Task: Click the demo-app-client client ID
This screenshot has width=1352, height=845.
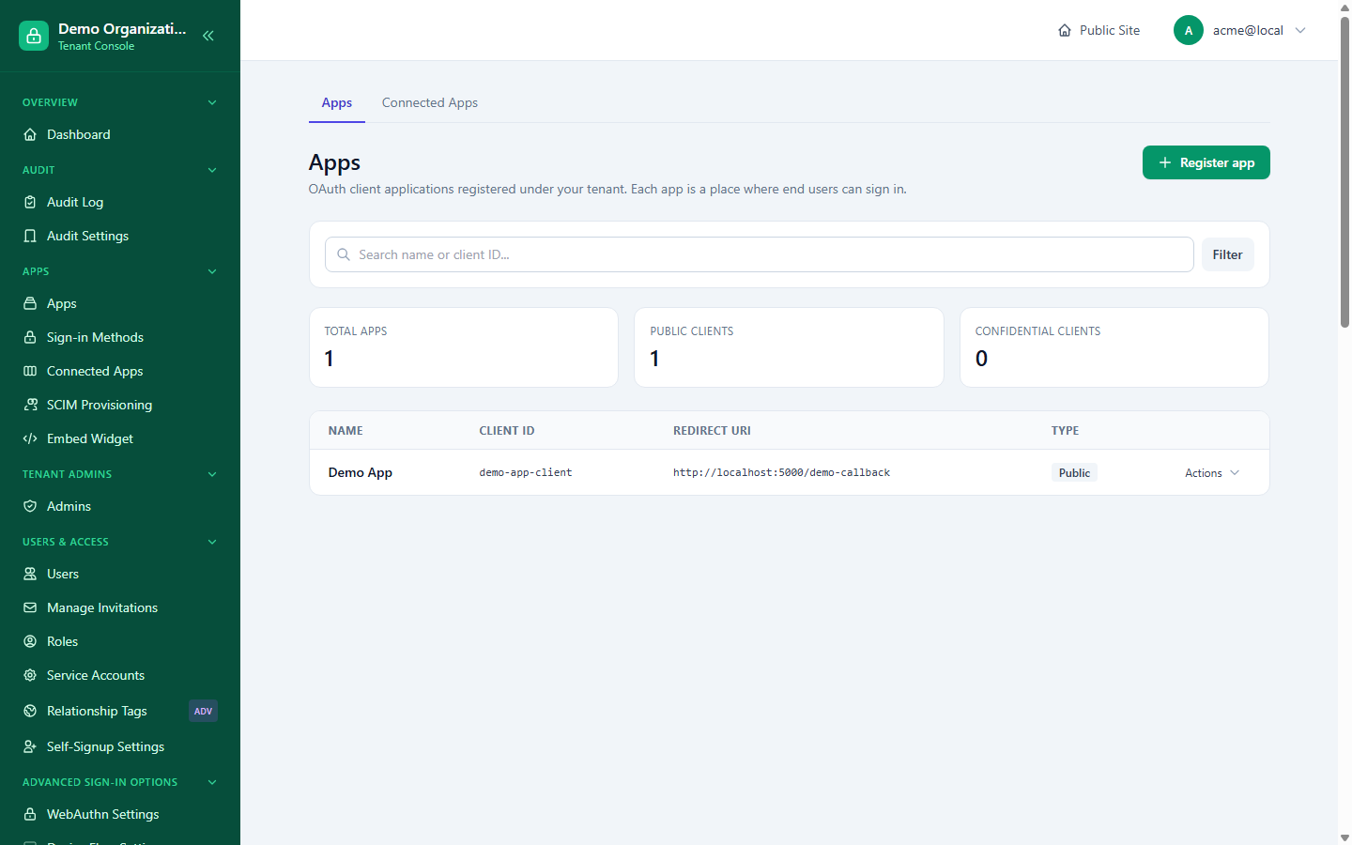Action: (526, 472)
